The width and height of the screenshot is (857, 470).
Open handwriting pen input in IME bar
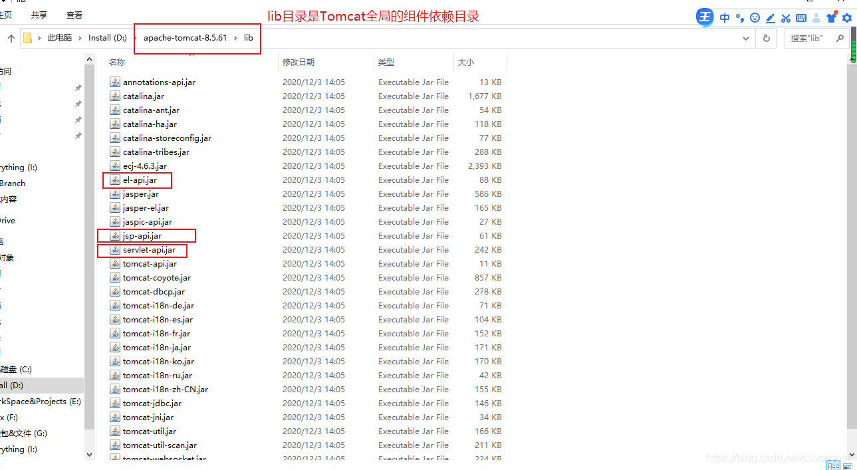pos(770,19)
